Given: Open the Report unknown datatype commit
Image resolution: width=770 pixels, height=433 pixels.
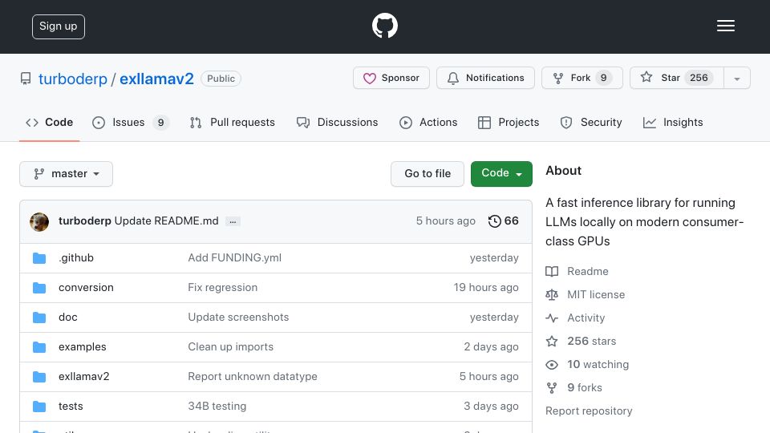Looking at the screenshot, I should (x=253, y=377).
